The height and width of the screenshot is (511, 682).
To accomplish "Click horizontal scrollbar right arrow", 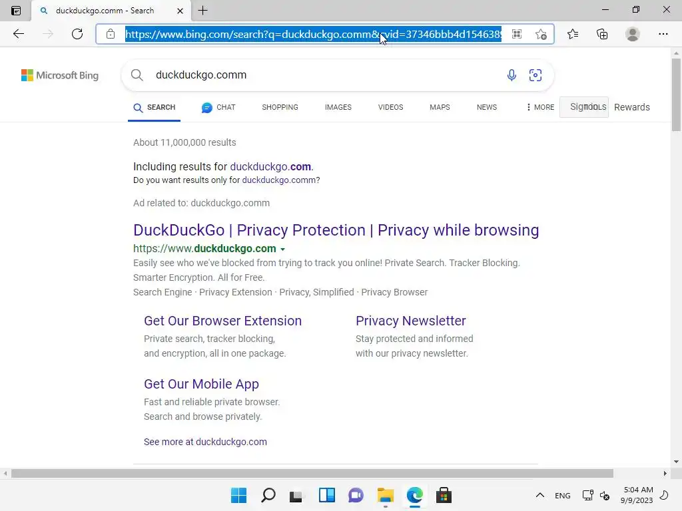I will [665, 473].
